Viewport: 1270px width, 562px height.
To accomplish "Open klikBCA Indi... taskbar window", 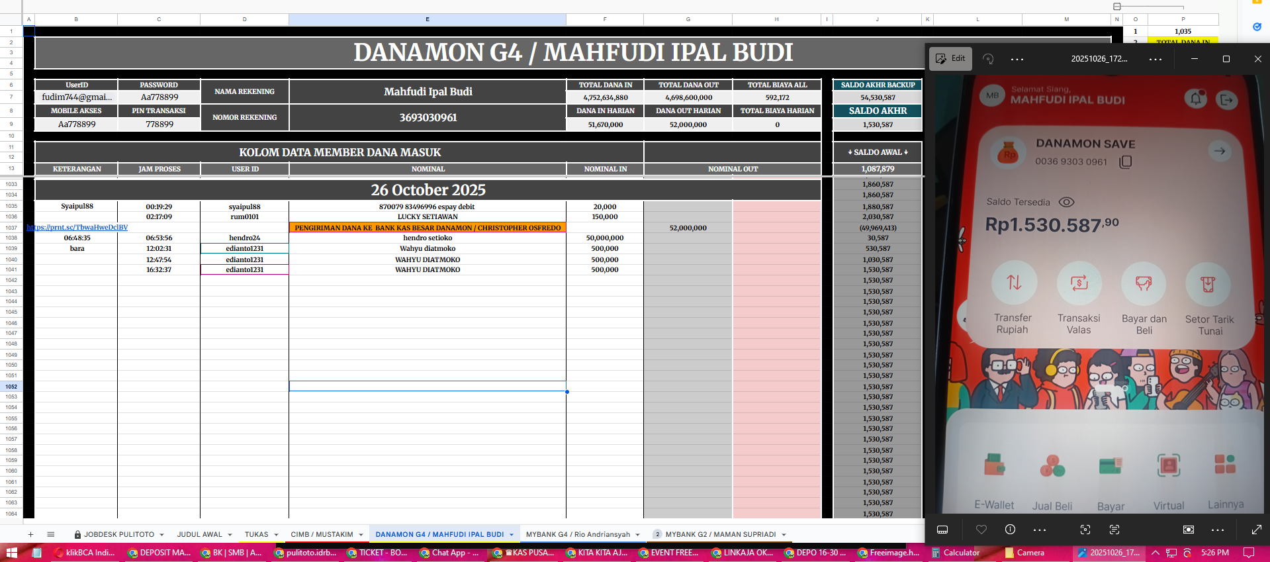I will [85, 553].
